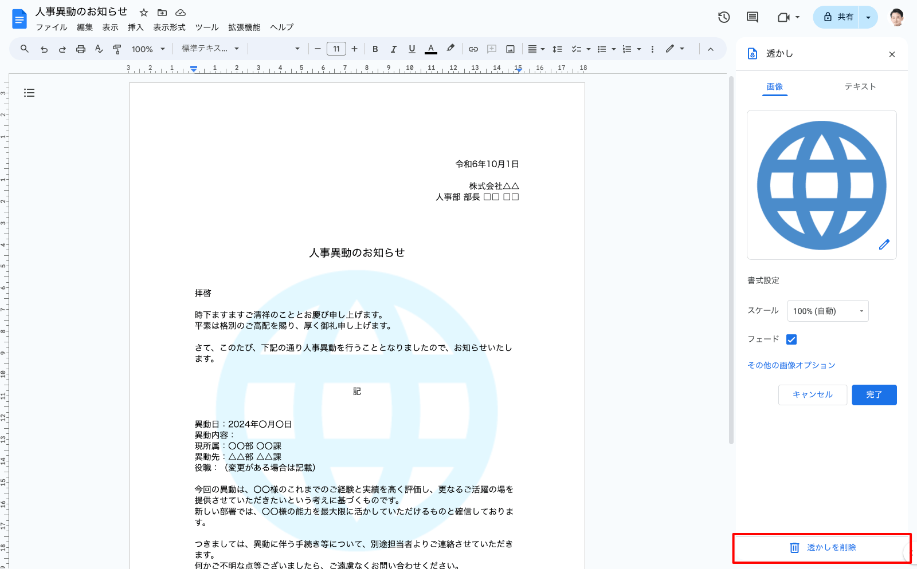Image resolution: width=917 pixels, height=569 pixels.
Task: Open the 挿入 menu
Action: tap(135, 27)
